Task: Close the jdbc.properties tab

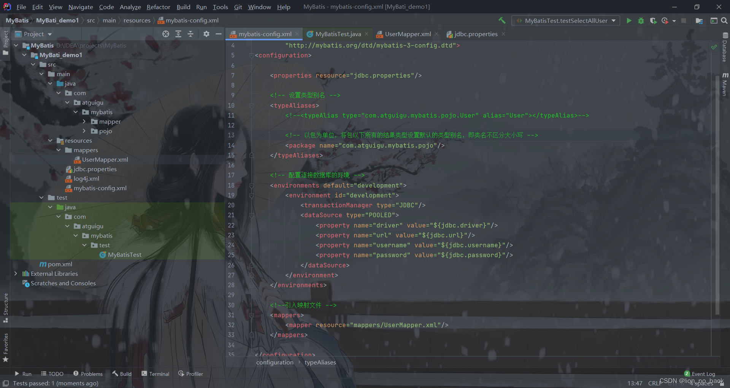Action: click(503, 34)
